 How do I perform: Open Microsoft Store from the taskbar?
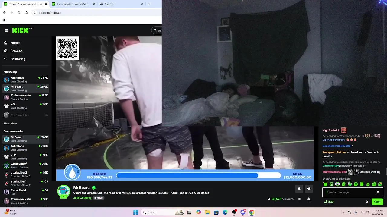click(x=216, y=212)
